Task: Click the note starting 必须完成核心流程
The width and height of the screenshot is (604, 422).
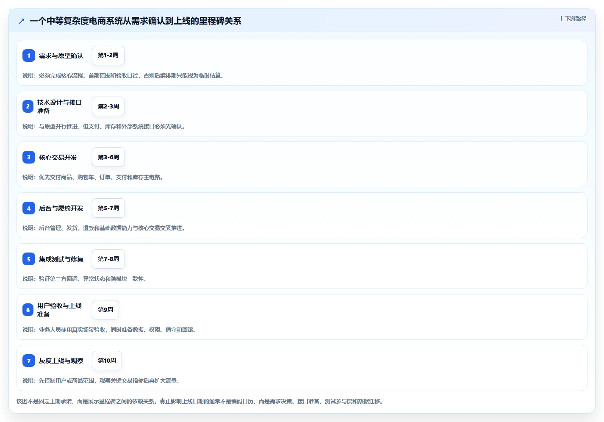Action: click(123, 75)
